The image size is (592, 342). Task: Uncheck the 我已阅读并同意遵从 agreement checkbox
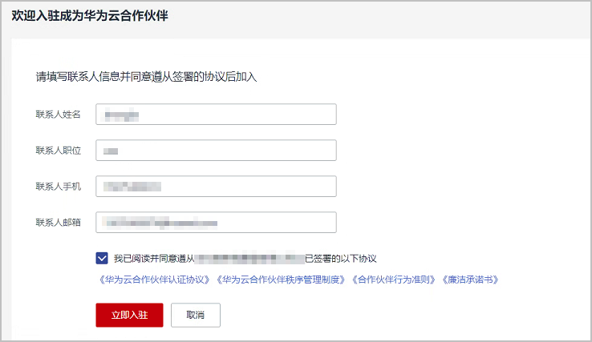(x=102, y=258)
